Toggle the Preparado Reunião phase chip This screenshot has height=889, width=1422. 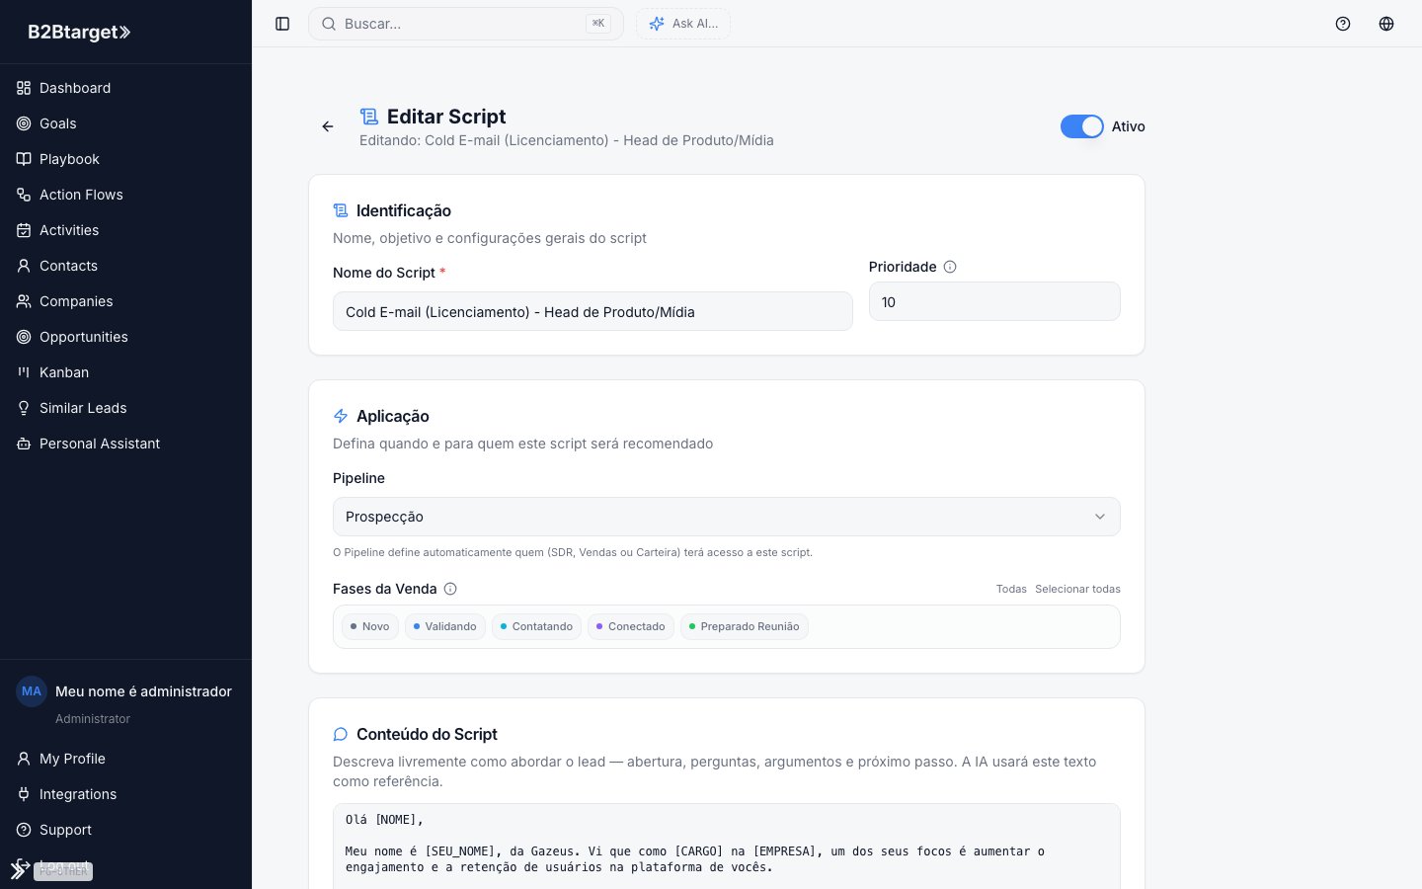tap(745, 626)
